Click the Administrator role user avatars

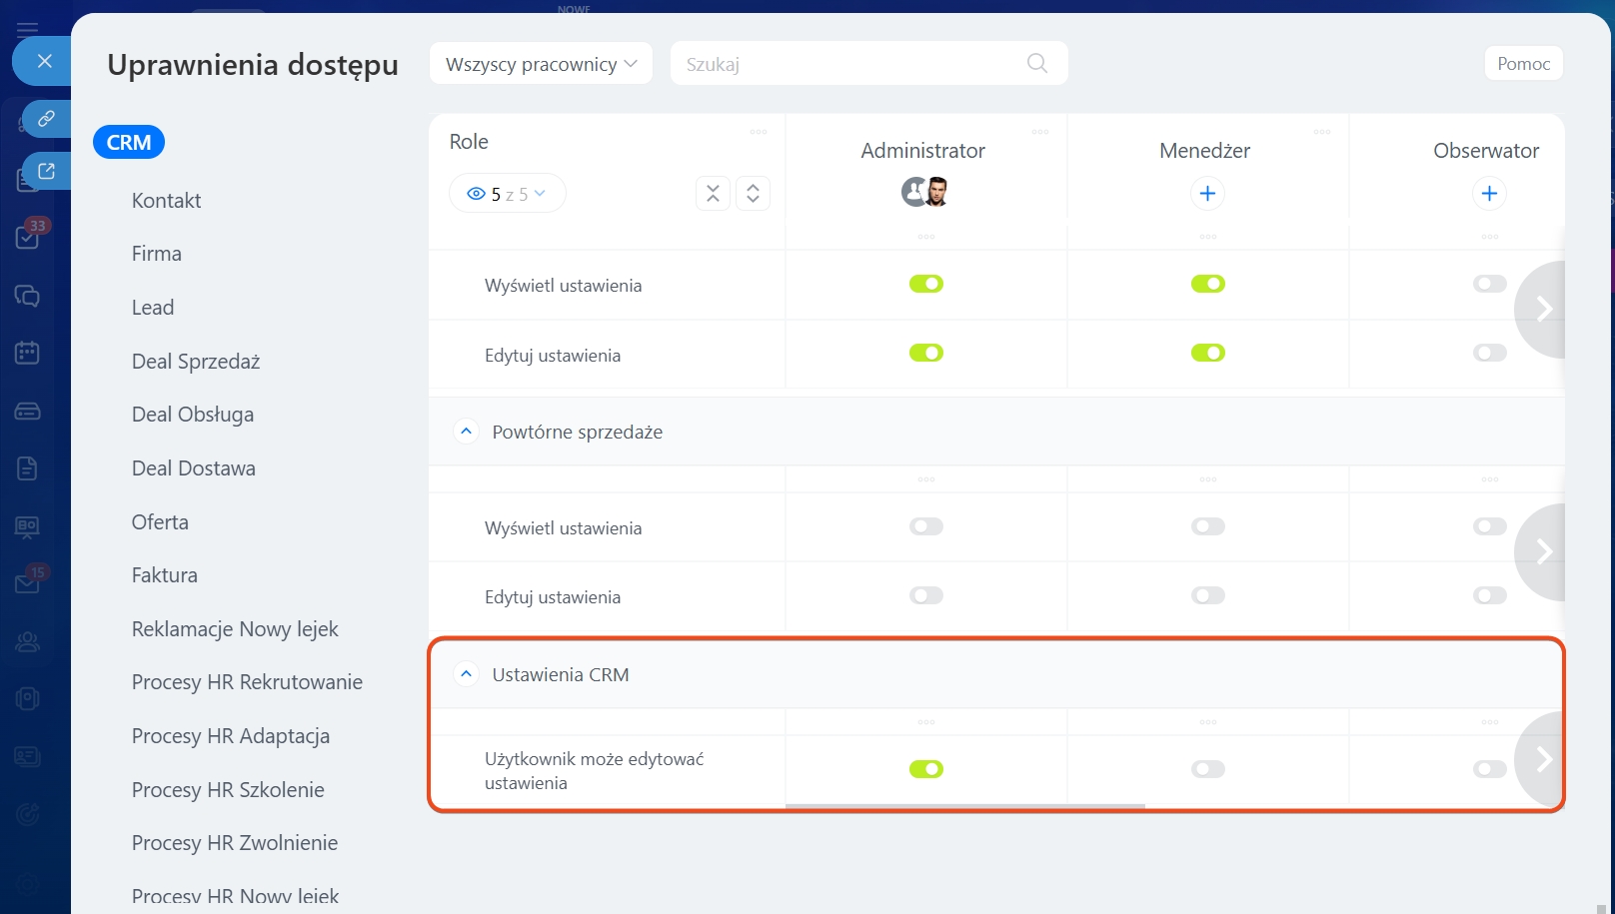[924, 192]
